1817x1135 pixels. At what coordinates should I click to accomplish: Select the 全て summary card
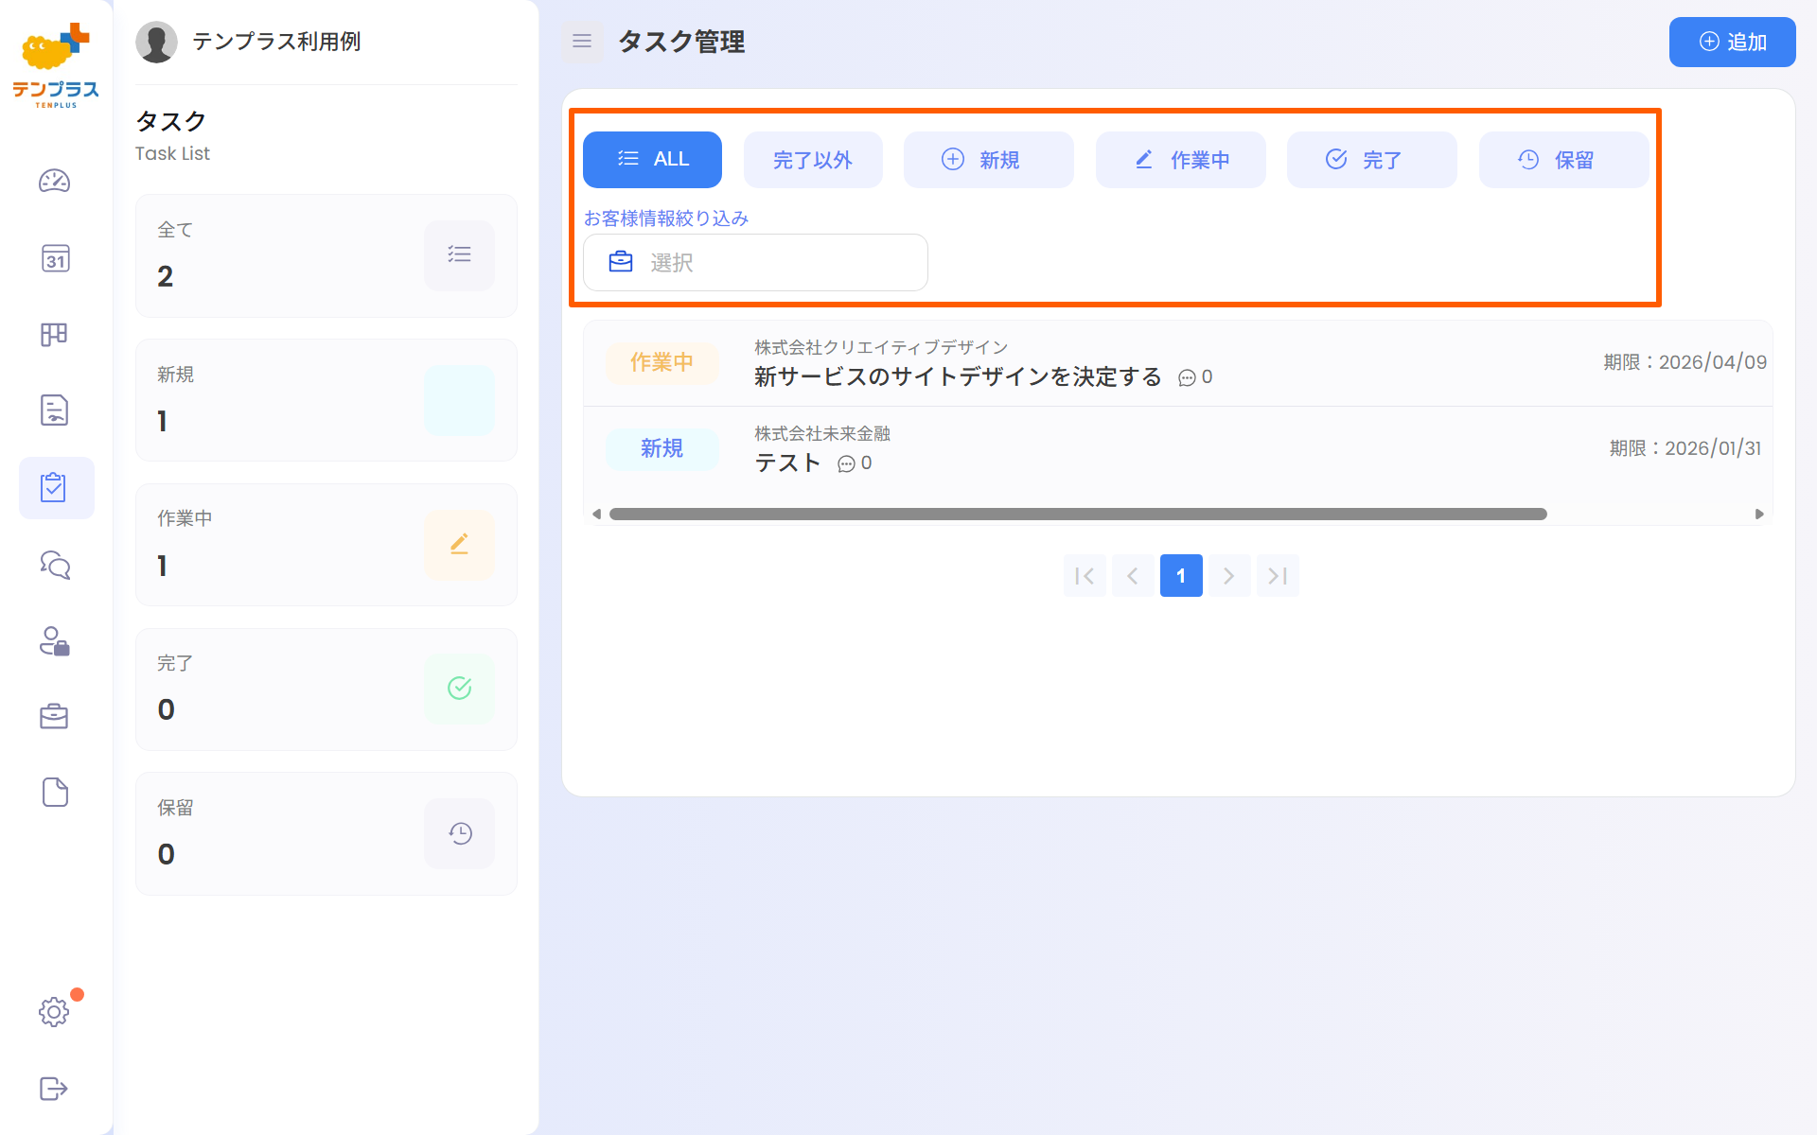[x=326, y=255]
